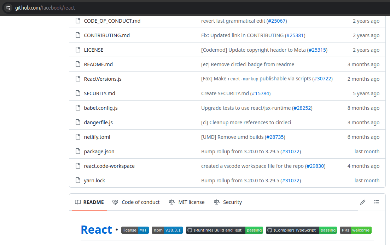Click file icon beside dangerfile.js
The image size is (390, 245).
click(x=78, y=122)
